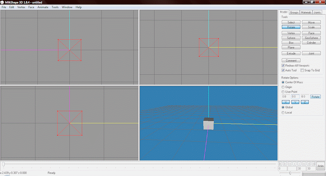Image resolution: width=326 pixels, height=176 pixels.
Task: Open the Face menu
Action: 31,7
